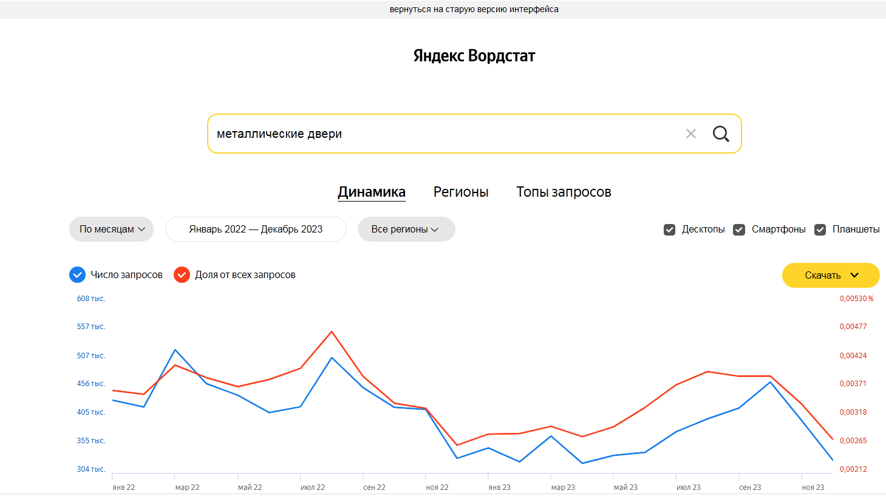Toggle Доля от всех запросов red series
The image size is (886, 496).
(182, 275)
